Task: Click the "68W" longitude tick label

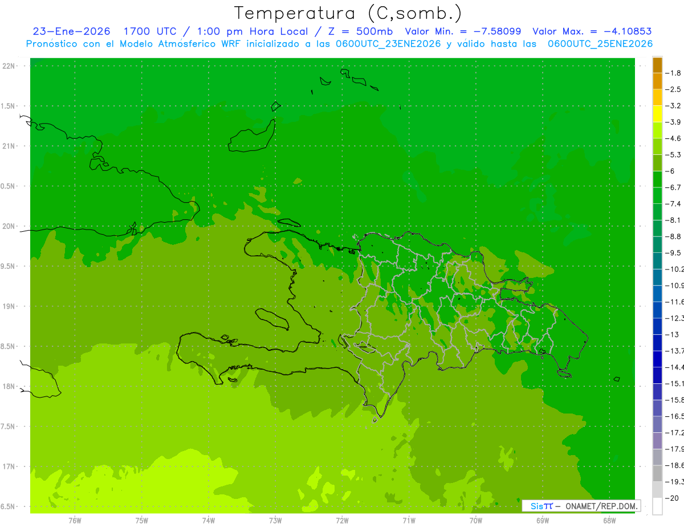Action: point(609,521)
